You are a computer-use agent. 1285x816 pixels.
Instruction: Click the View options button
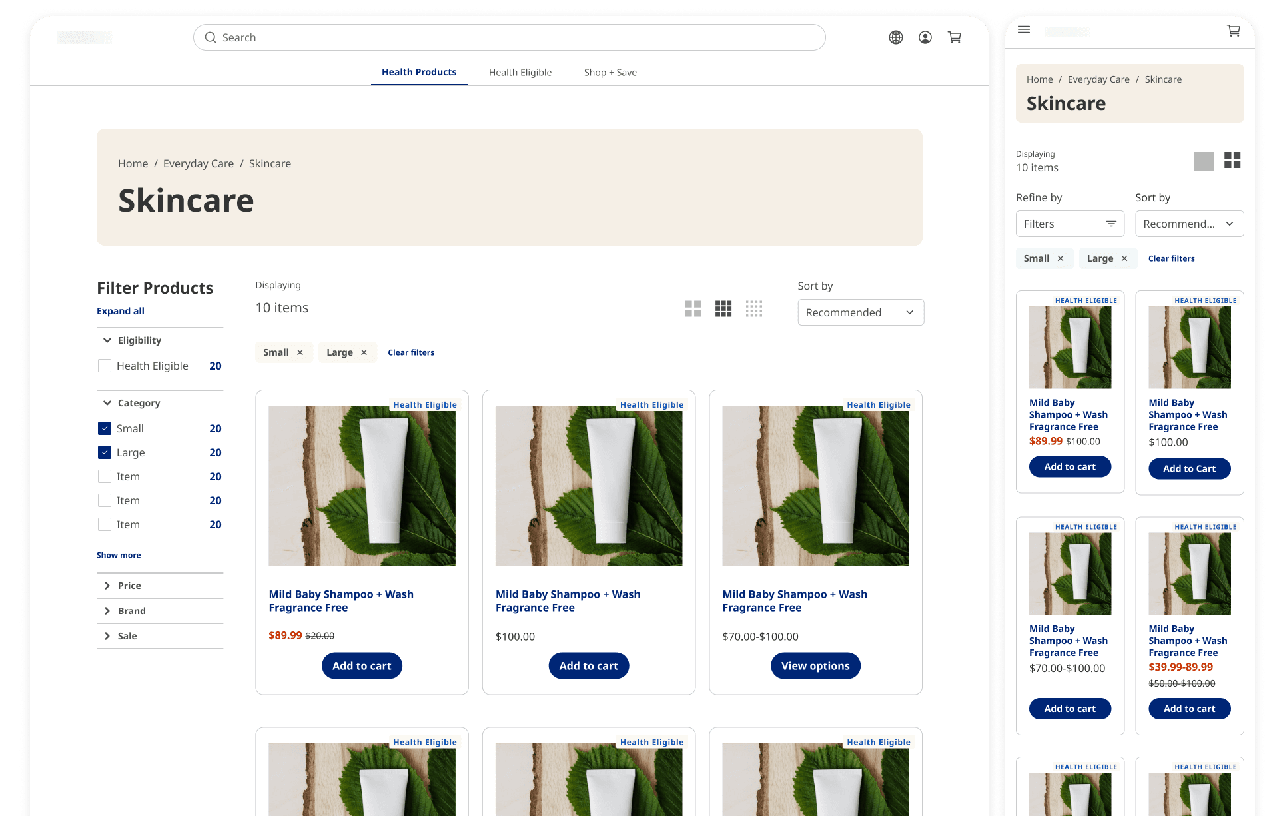[815, 665]
